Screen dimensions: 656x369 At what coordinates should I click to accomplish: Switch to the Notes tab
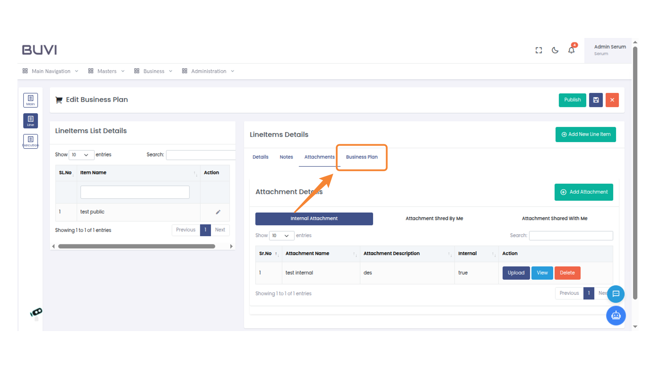tap(286, 157)
